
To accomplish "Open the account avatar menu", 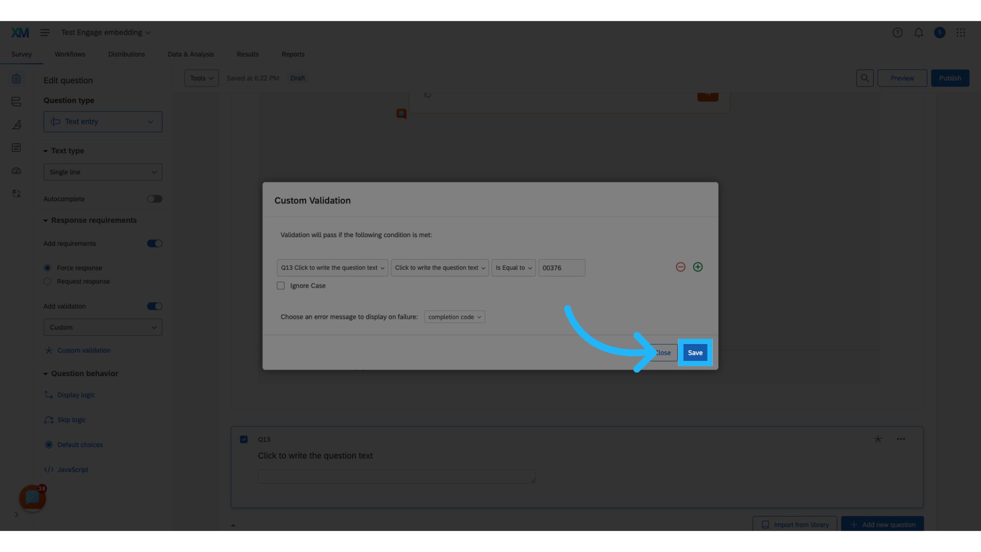I will click(x=940, y=33).
